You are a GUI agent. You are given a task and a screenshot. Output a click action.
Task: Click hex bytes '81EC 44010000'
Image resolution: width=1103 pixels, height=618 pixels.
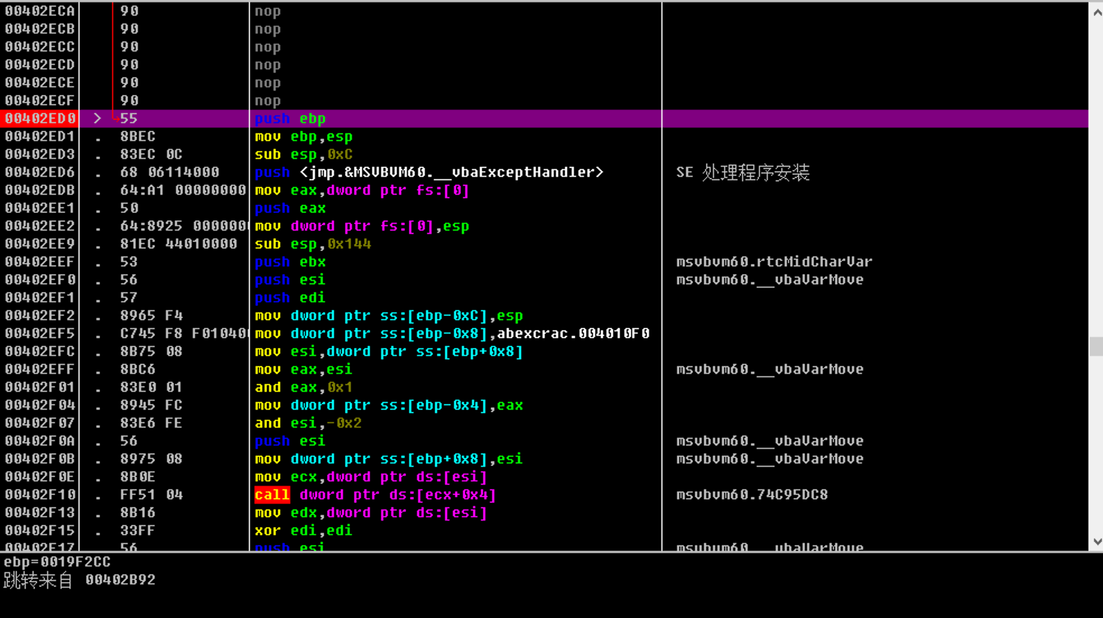point(178,244)
